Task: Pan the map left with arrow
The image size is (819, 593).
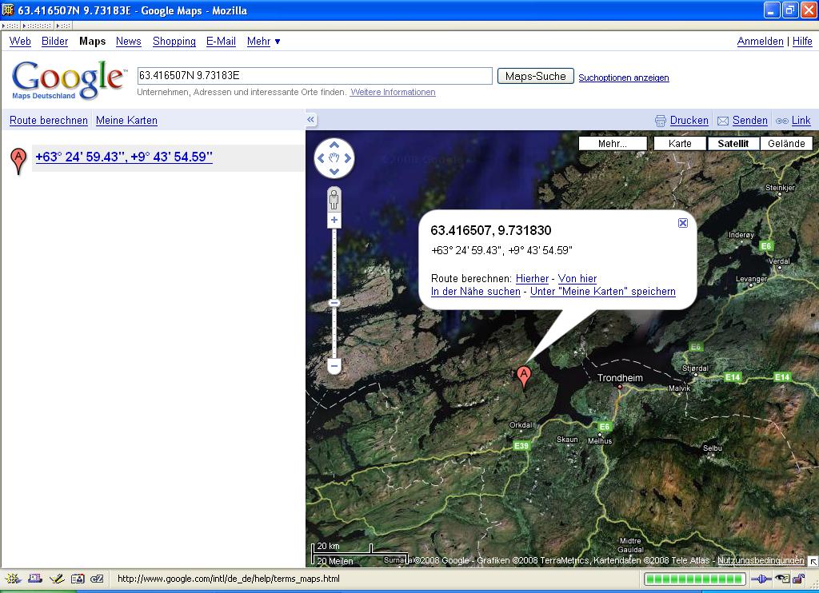Action: coord(321,158)
